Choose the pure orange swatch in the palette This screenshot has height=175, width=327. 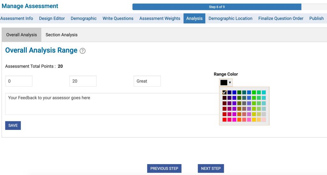click(x=239, y=120)
